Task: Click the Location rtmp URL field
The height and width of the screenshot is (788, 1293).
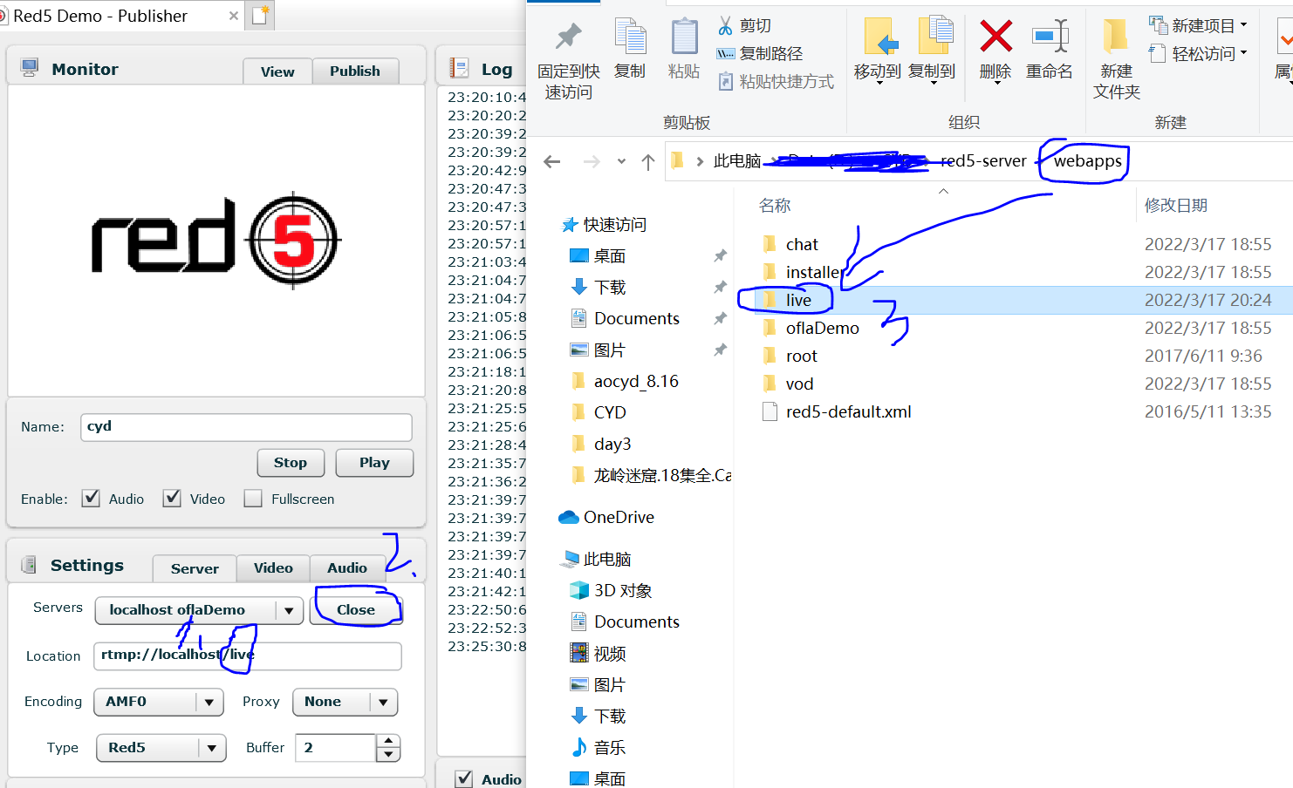Action: [248, 656]
